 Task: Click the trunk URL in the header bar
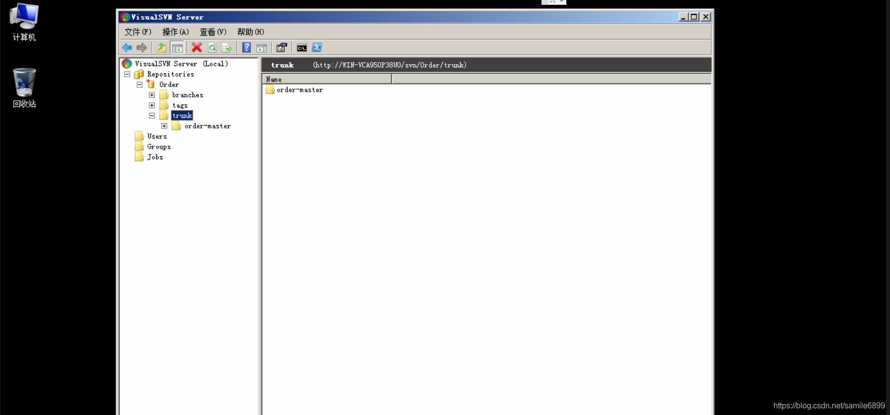point(390,65)
